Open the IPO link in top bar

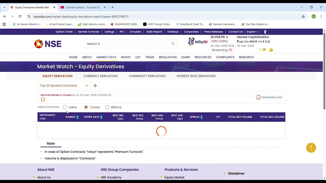click(x=122, y=32)
